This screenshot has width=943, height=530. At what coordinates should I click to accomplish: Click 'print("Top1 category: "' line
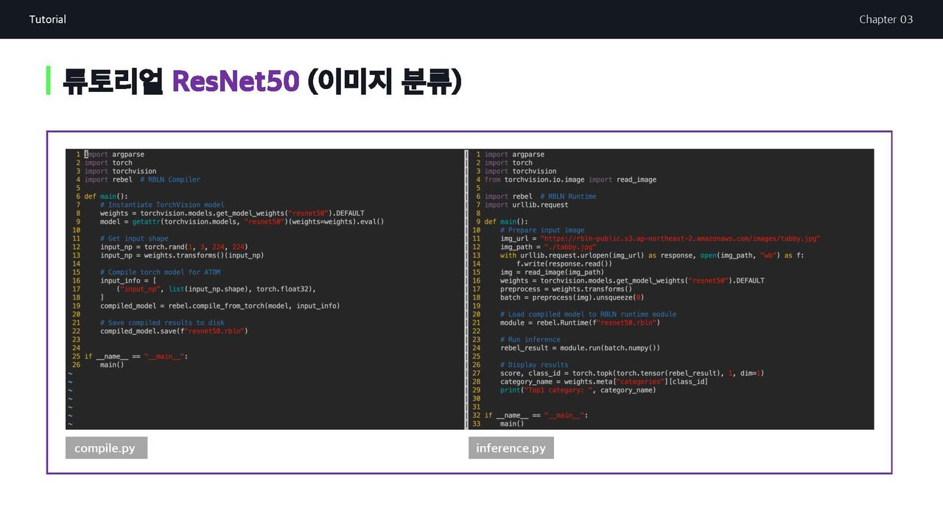tap(578, 390)
